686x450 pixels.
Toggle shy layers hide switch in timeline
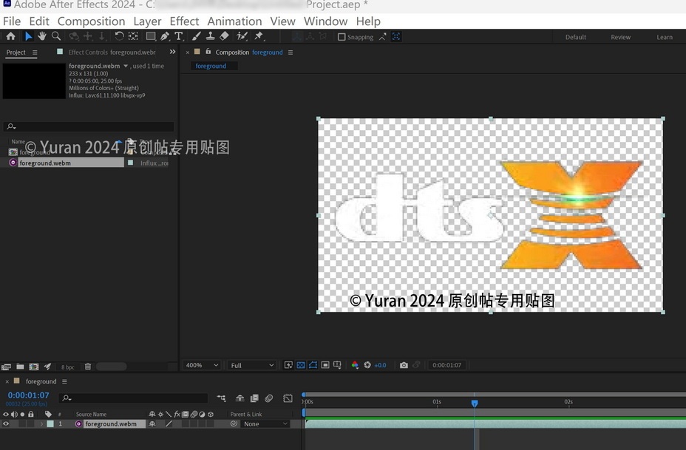point(240,398)
